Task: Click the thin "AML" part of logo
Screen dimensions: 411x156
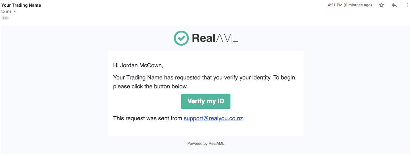Action: (x=227, y=38)
